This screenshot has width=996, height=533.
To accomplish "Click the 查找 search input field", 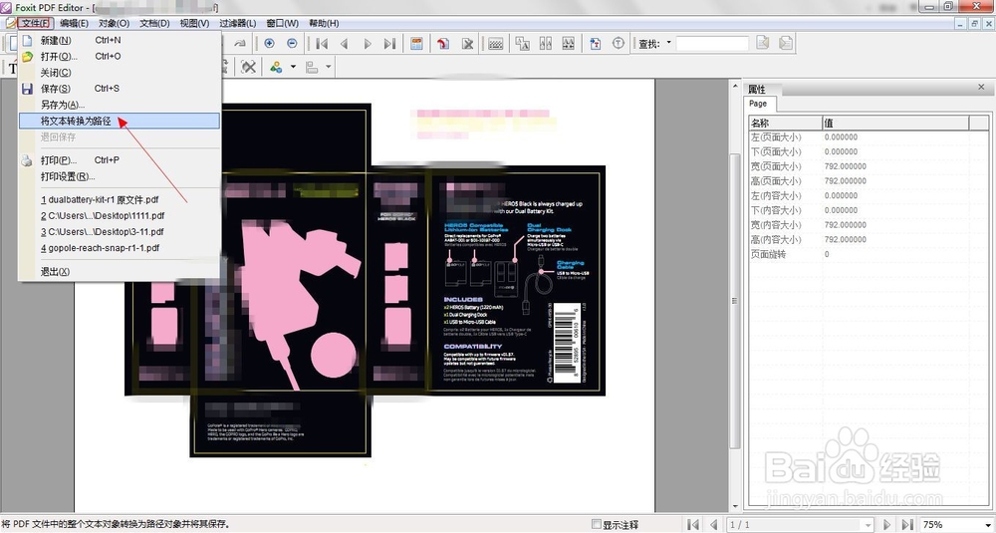I will coord(712,43).
